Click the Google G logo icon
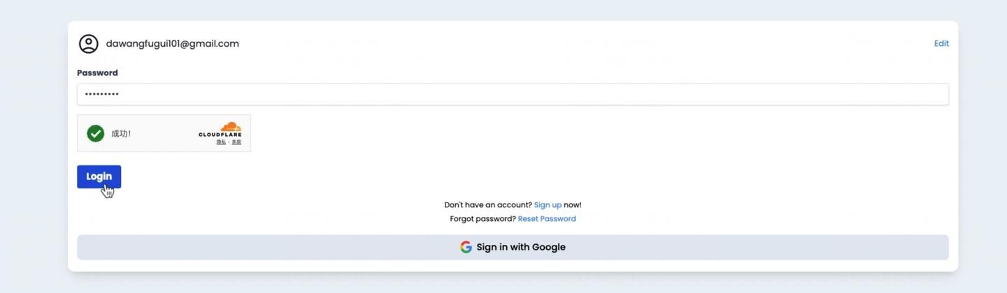Image resolution: width=1007 pixels, height=293 pixels. [x=466, y=247]
